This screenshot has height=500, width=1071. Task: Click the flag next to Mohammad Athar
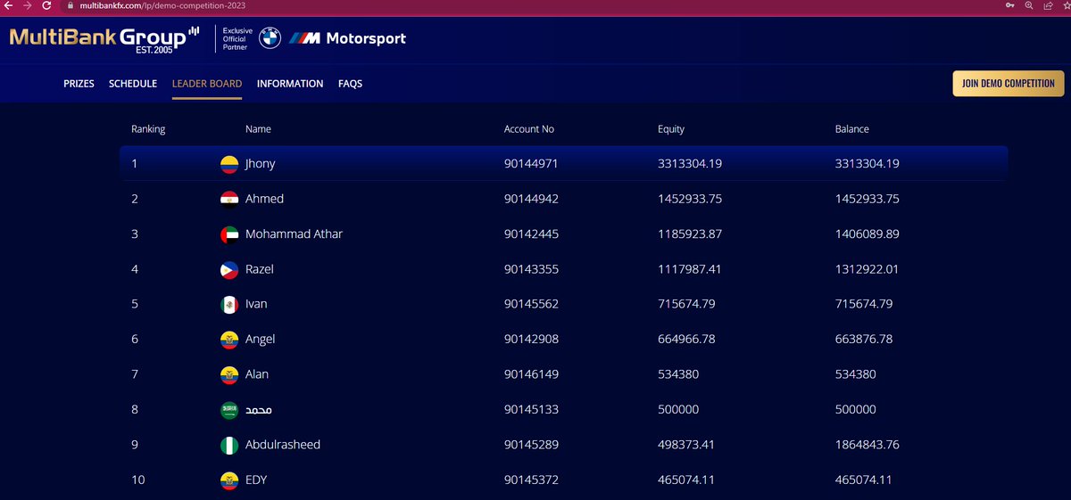(x=229, y=234)
